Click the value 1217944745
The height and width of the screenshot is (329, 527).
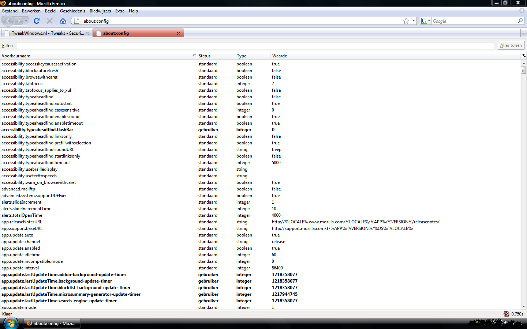(285, 294)
